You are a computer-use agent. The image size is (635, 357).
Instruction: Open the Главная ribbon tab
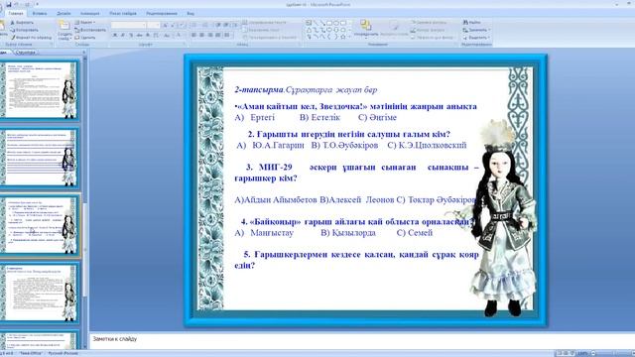point(16,13)
